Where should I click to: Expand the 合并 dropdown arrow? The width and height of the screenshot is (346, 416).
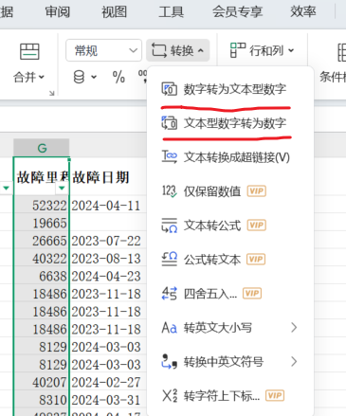[x=42, y=77]
